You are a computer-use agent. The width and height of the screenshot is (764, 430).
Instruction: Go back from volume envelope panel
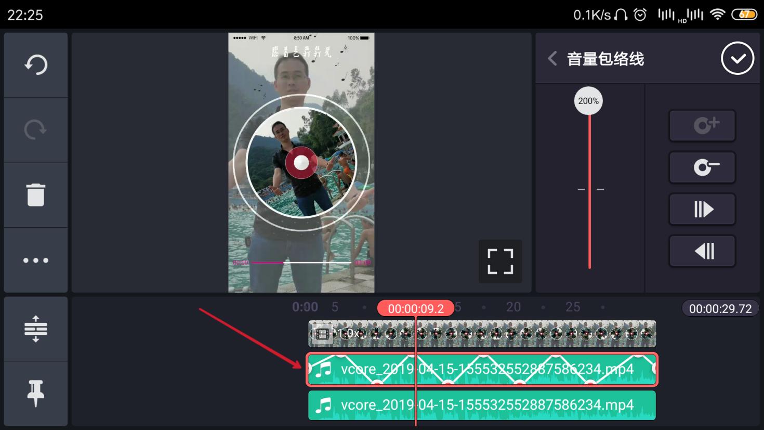click(552, 59)
